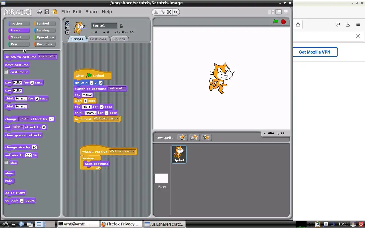Image resolution: width=365 pixels, height=228 pixels.
Task: Open costume2 dropdown in palette block
Action: tap(47, 56)
